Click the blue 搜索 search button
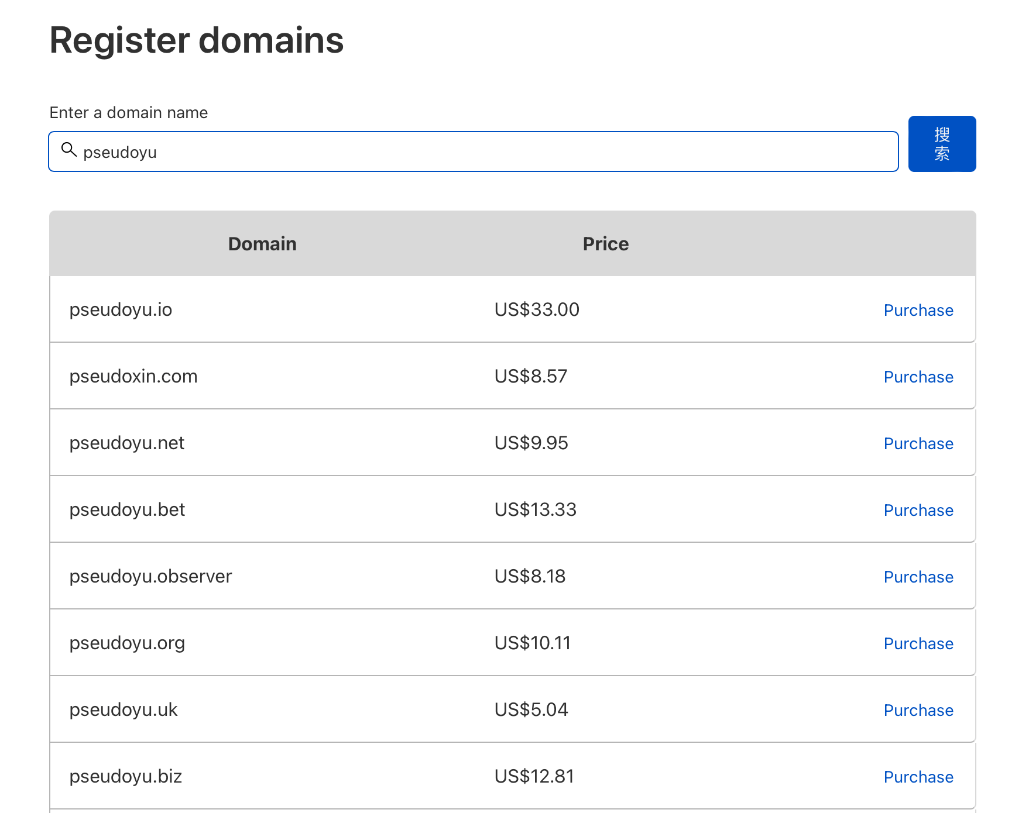 (942, 144)
